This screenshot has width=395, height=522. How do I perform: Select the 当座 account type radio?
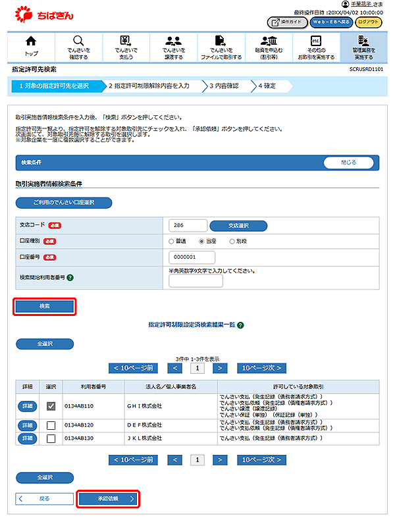point(201,242)
